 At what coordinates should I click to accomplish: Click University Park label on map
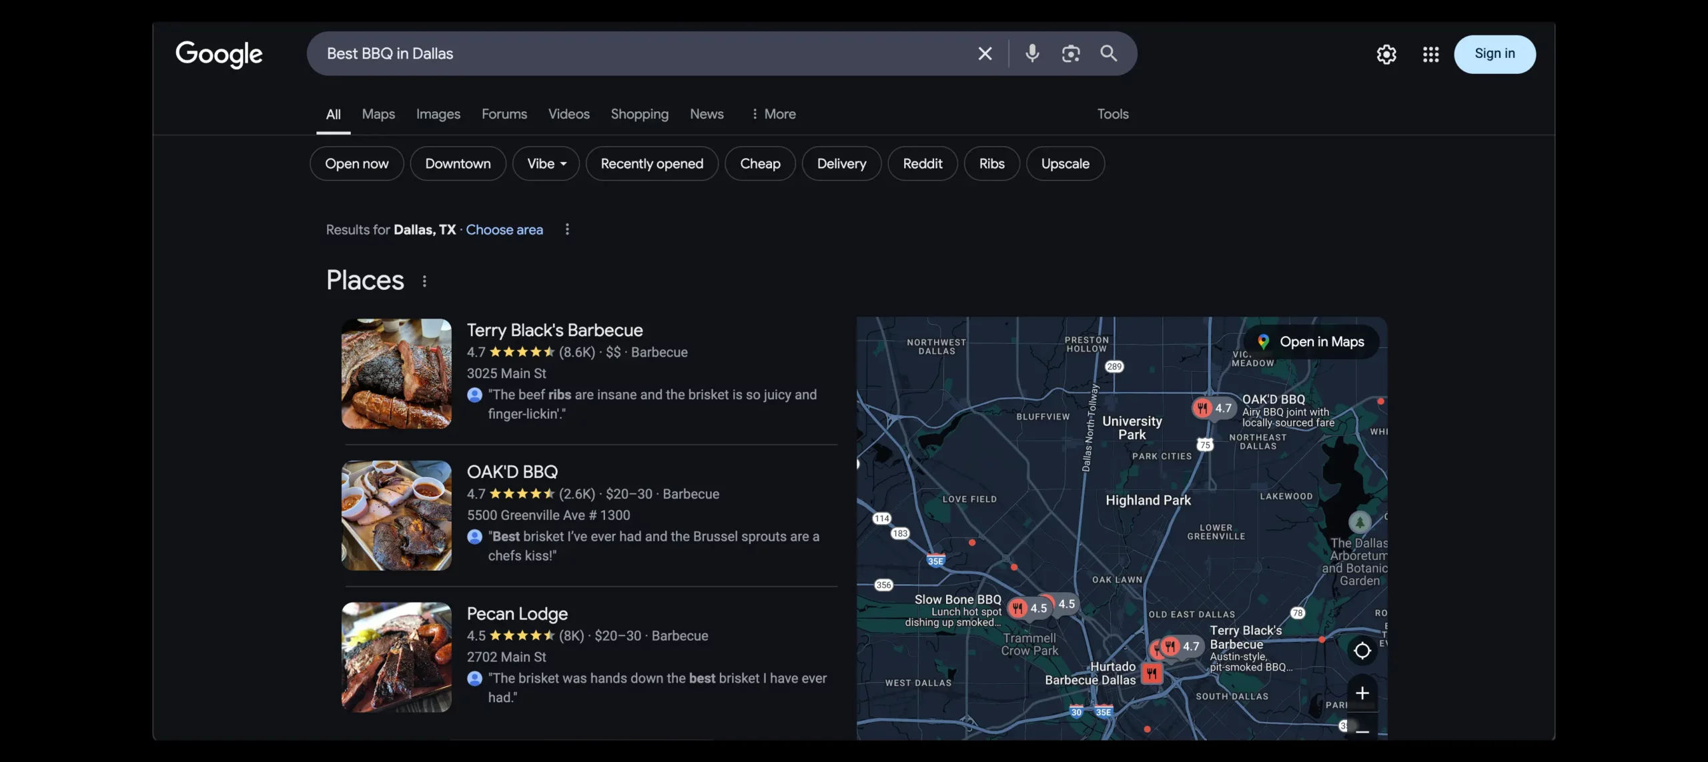click(x=1132, y=428)
